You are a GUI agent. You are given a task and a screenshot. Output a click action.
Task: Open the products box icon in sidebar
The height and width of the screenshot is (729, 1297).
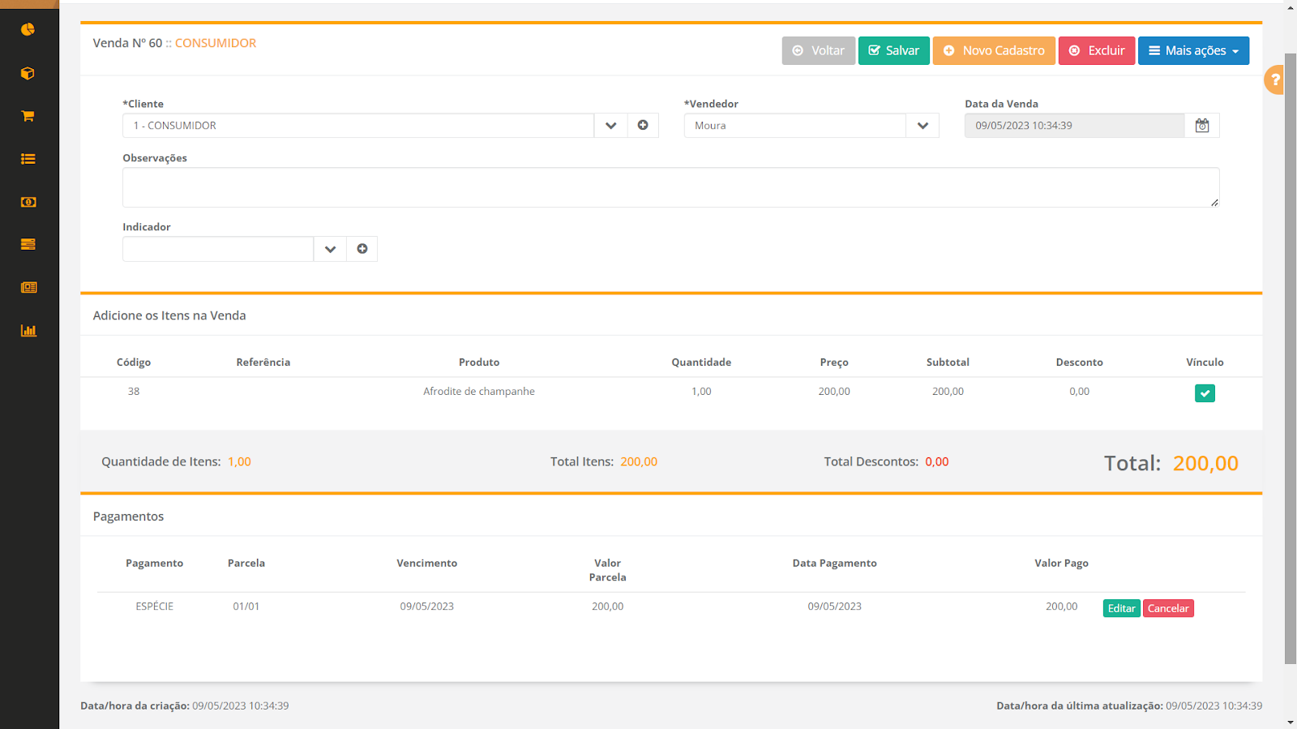tap(28, 74)
